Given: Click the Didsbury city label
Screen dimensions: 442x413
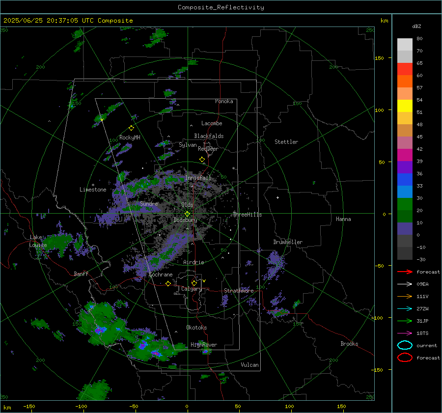Looking at the screenshot, I should (x=185, y=220).
